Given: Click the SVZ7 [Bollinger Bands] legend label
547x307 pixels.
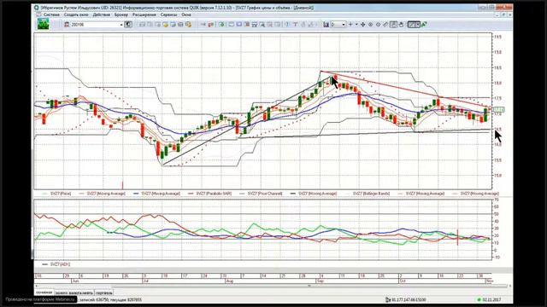Looking at the screenshot, I should tap(371, 194).
